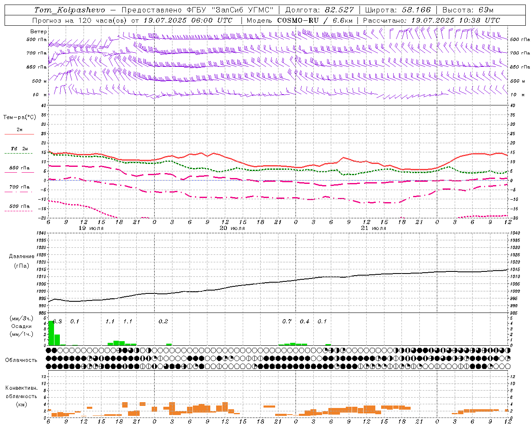Click the station name Tom_Kolpashevo
This screenshot has width=532, height=425.
click(70, 10)
